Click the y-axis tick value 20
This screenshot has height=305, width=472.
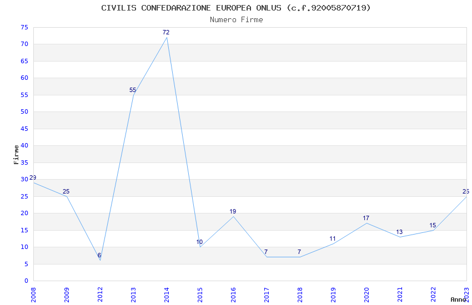(x=24, y=213)
